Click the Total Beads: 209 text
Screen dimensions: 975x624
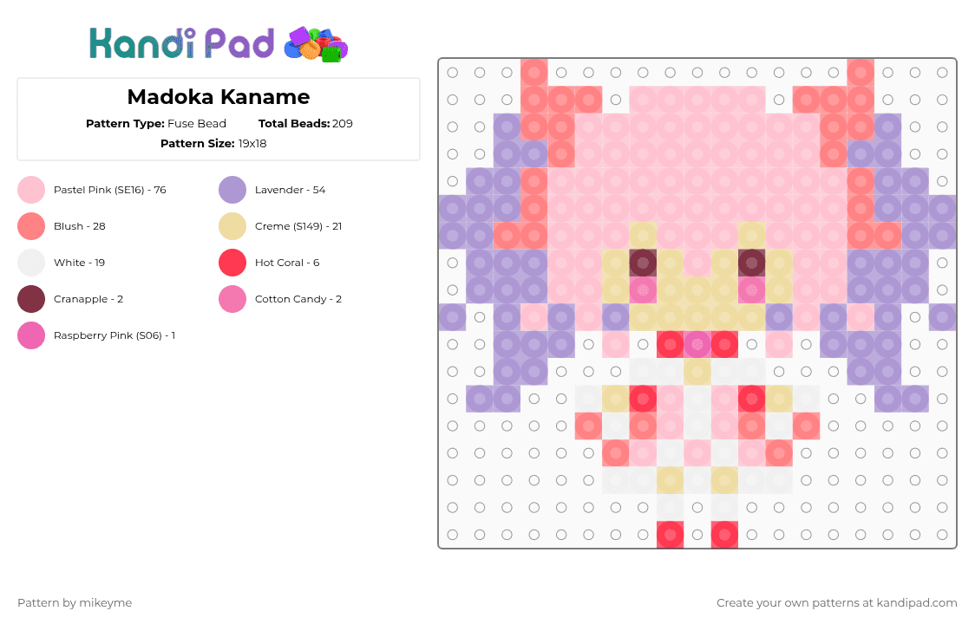click(x=305, y=124)
